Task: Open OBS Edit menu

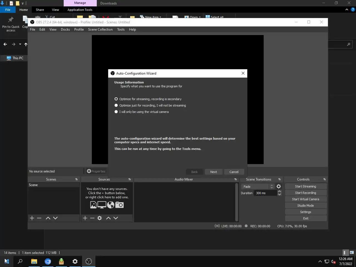Action: [x=42, y=29]
